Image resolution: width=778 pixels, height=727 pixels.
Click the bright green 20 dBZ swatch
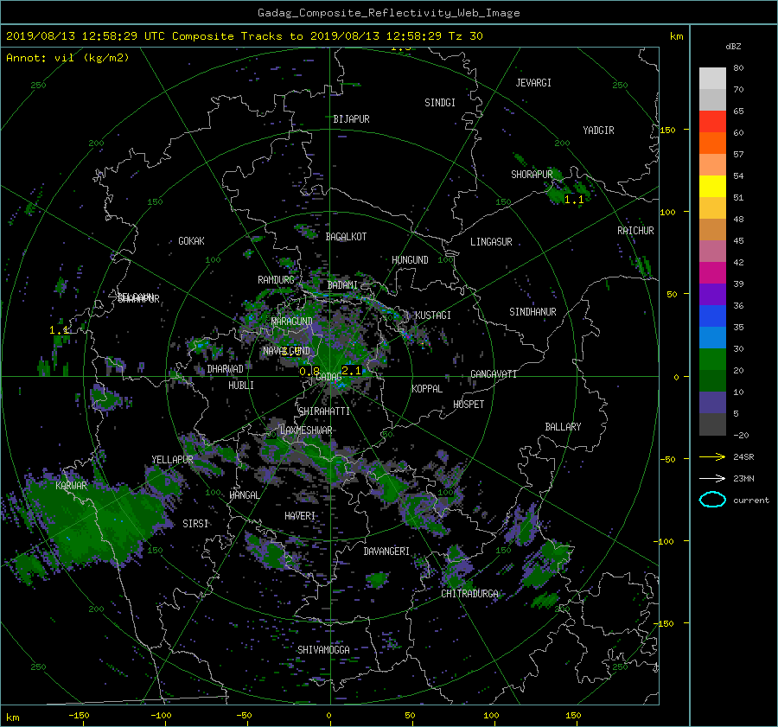pos(712,360)
